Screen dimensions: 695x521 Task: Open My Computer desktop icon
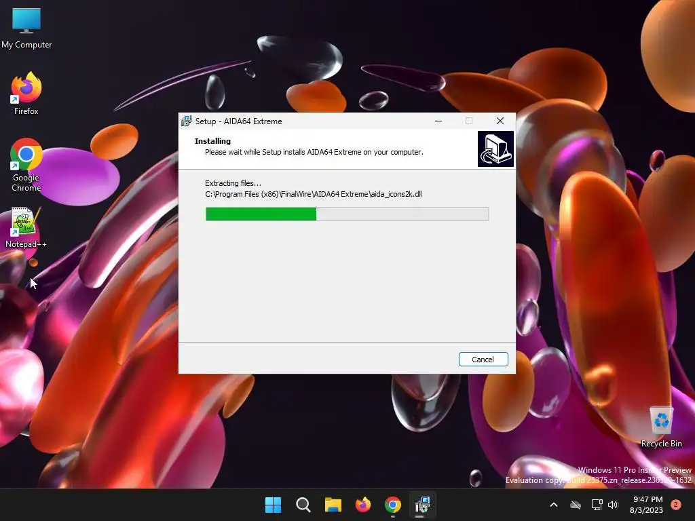[26, 28]
